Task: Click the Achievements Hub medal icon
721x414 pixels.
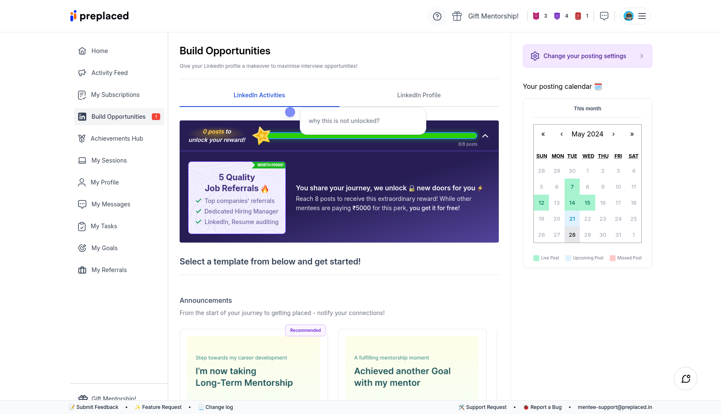Action: (x=82, y=139)
